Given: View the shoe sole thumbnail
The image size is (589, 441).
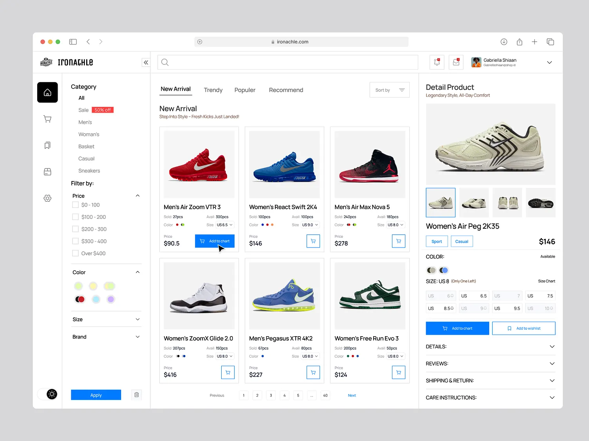Looking at the screenshot, I should click(x=540, y=203).
